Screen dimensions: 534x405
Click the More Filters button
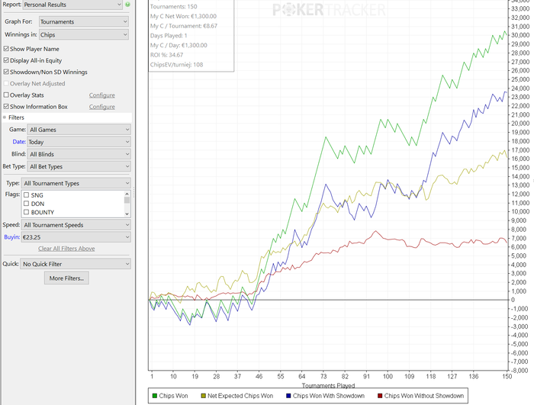pos(66,278)
